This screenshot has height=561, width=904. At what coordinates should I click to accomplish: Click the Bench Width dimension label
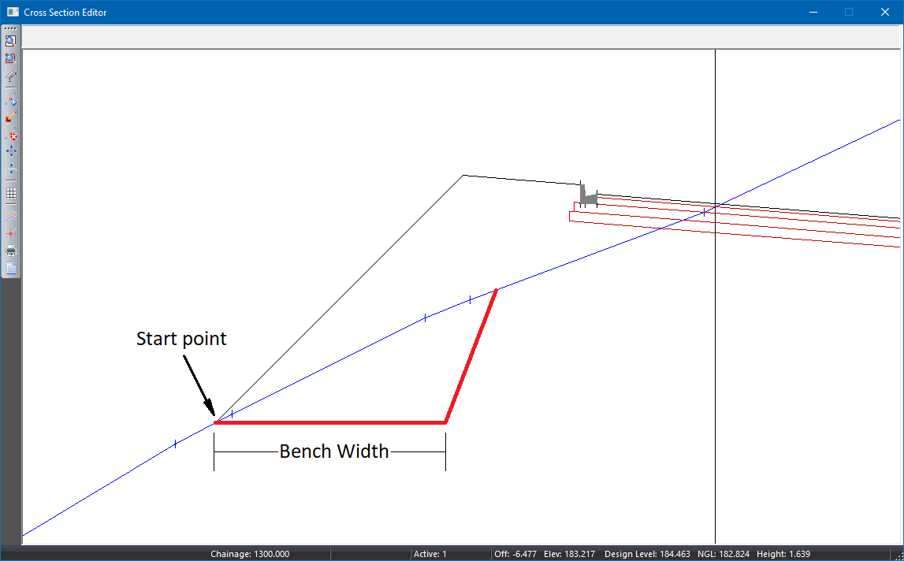point(334,451)
